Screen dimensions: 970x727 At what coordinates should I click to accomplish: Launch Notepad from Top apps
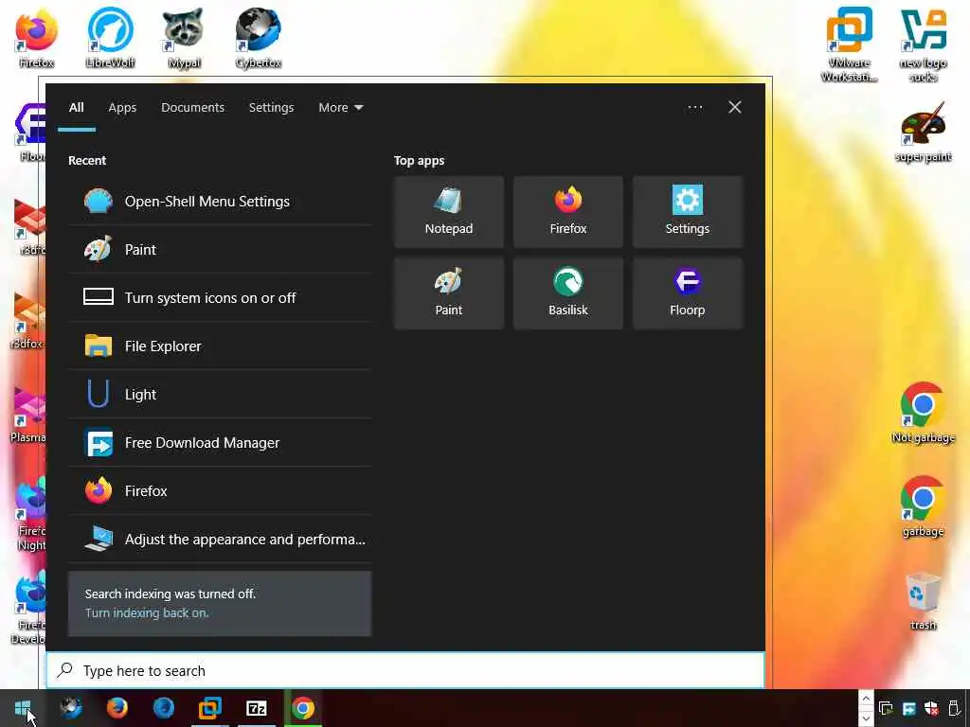449,212
